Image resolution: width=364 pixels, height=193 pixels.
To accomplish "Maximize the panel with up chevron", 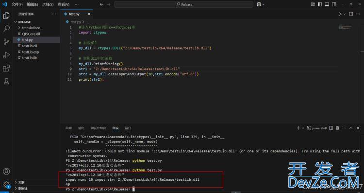I will [351, 128].
